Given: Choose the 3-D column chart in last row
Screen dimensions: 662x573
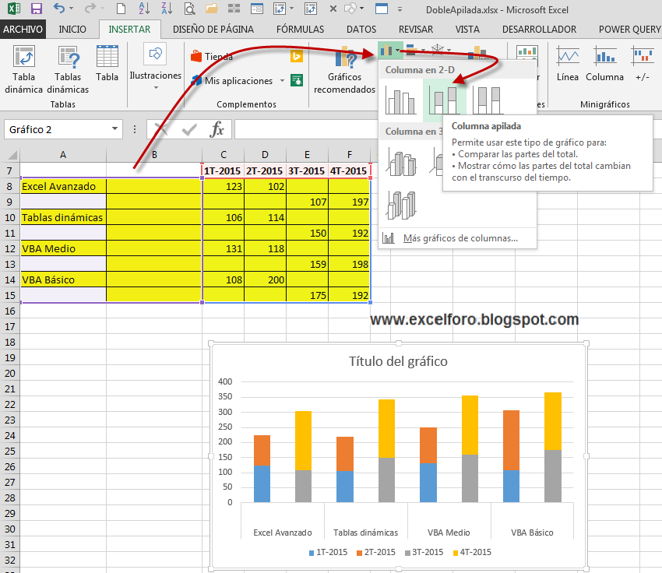Looking at the screenshot, I should coord(402,205).
